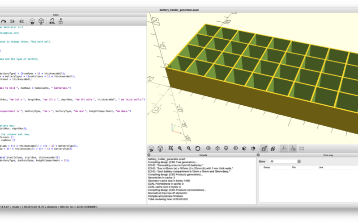Click the Redo arrow in editor toolbar

tap(3, 21)
